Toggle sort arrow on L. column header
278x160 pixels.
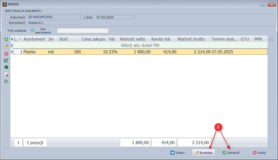(20, 39)
